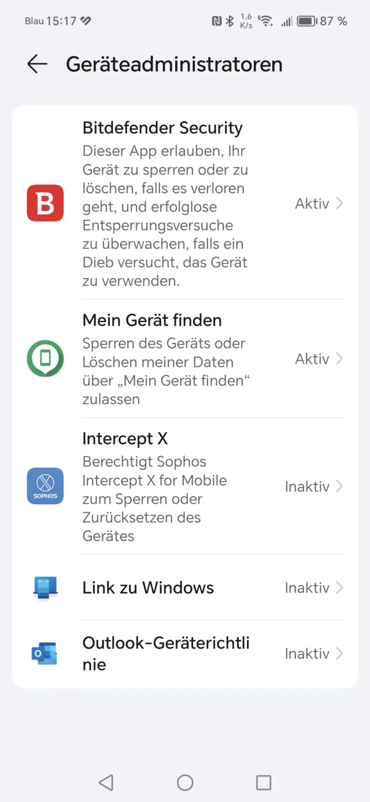Viewport: 370px width, 802px height.
Task: Tap the back arrow icon
Action: pos(37,64)
